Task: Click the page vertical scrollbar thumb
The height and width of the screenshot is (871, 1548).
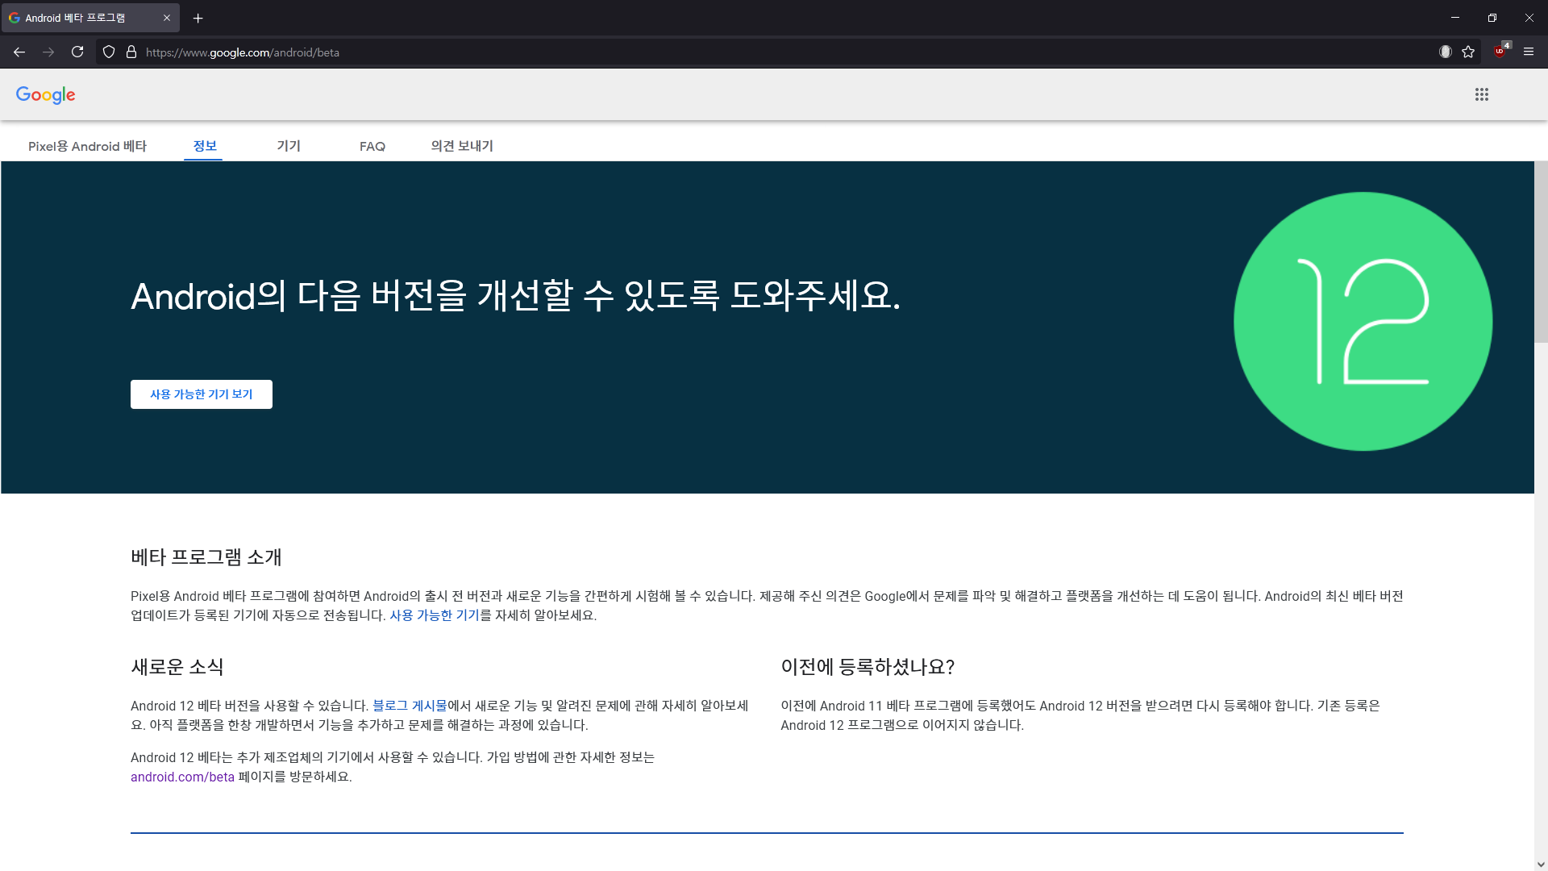Action: click(x=1541, y=252)
